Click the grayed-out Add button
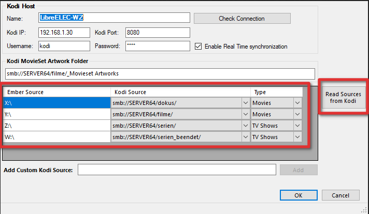The height and width of the screenshot is (214, 369). (x=299, y=170)
